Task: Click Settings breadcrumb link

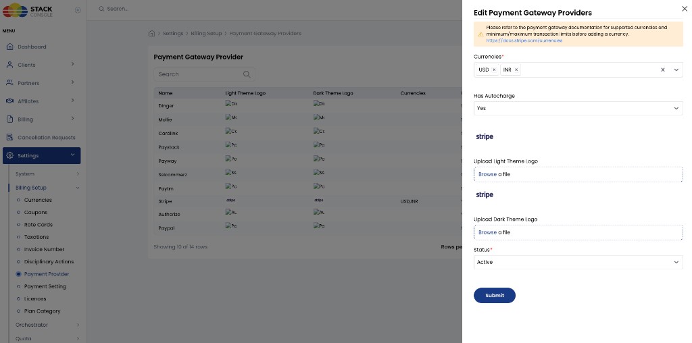Action: pos(173,34)
